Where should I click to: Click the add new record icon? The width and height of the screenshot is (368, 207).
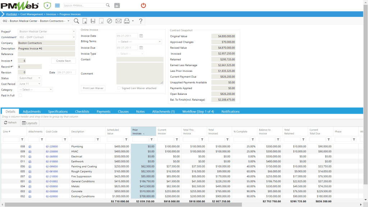85,21
